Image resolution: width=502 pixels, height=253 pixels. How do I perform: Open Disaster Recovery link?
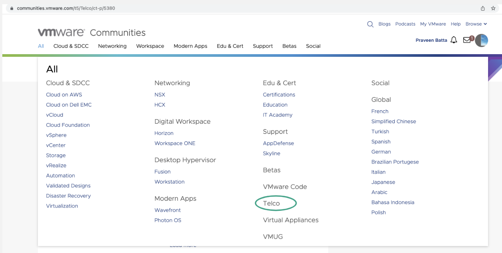point(68,196)
